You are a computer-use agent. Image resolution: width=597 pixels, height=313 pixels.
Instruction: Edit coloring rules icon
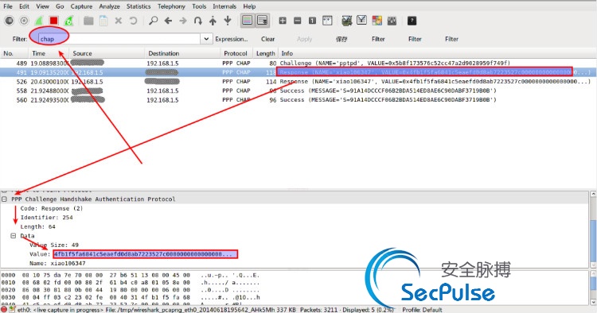[377, 21]
